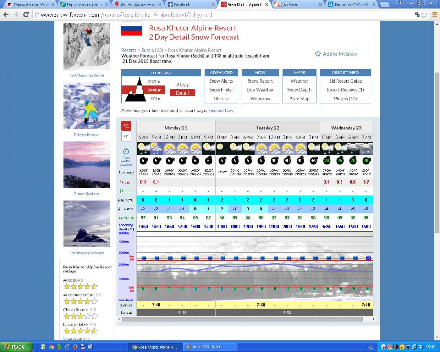Go back using the browser back arrow
Viewport: 440px width, 352px height.
pyautogui.click(x=6, y=15)
